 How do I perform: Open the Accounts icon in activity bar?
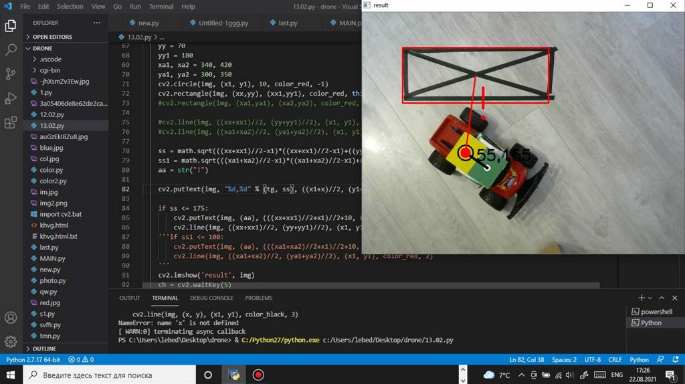(x=11, y=317)
